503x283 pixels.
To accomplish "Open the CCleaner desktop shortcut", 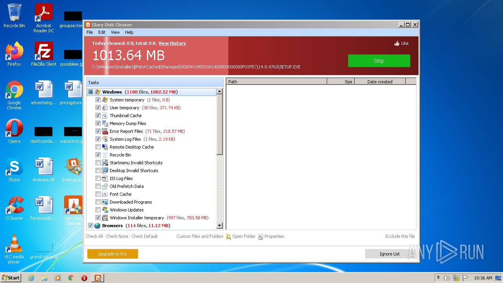I will [x=14, y=208].
